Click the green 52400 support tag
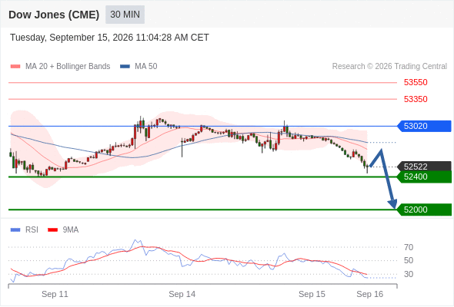Image resolution: width=454 pixels, height=307 pixels. [424, 177]
